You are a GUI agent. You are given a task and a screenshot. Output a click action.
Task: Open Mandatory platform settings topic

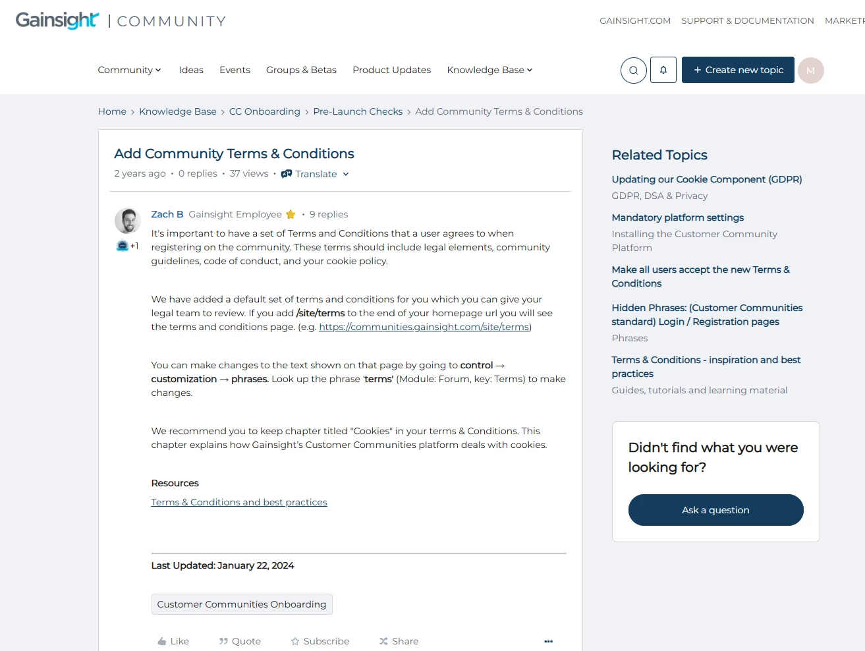tap(677, 217)
